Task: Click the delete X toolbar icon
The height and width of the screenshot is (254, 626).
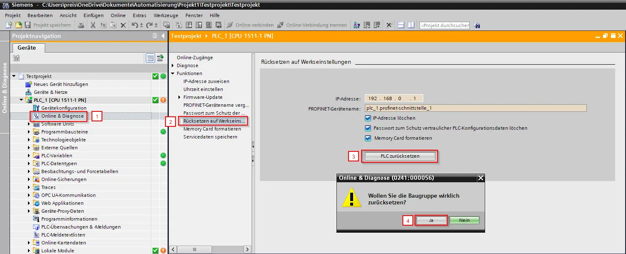Action: click(123, 25)
